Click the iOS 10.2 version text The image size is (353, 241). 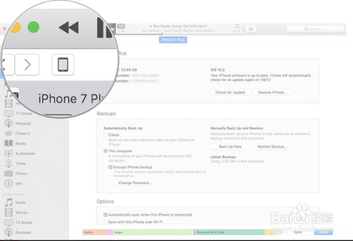pos(217,70)
